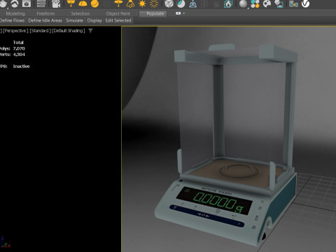Viewport: 336px width, 252px height.
Task: Create a V-Ray dome light
Action: coord(83,3)
